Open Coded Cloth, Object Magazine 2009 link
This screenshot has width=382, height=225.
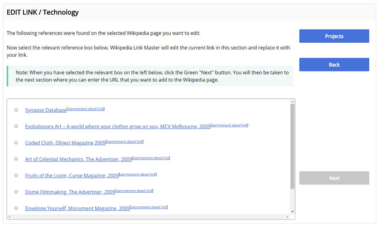point(65,143)
